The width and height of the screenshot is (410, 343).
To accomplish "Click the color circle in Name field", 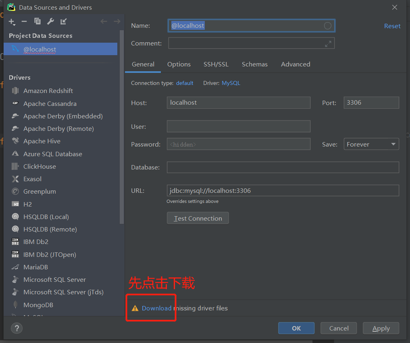I will pyautogui.click(x=328, y=26).
